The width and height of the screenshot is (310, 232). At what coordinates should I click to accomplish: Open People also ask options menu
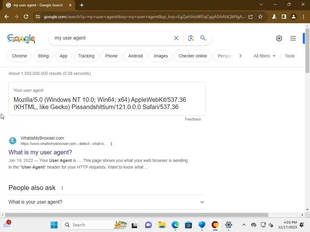(62, 188)
